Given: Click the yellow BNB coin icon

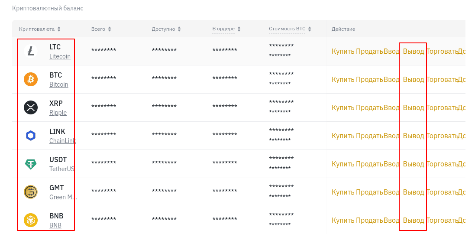Looking at the screenshot, I should [x=31, y=220].
